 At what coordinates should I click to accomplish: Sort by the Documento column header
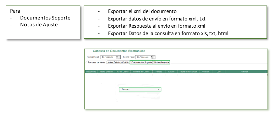coord(91,71)
